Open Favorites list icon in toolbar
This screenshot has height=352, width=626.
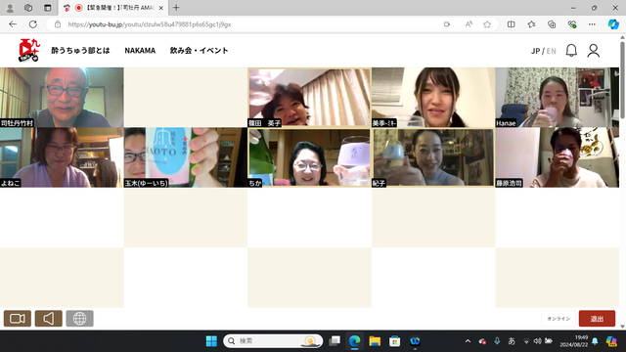(x=531, y=24)
